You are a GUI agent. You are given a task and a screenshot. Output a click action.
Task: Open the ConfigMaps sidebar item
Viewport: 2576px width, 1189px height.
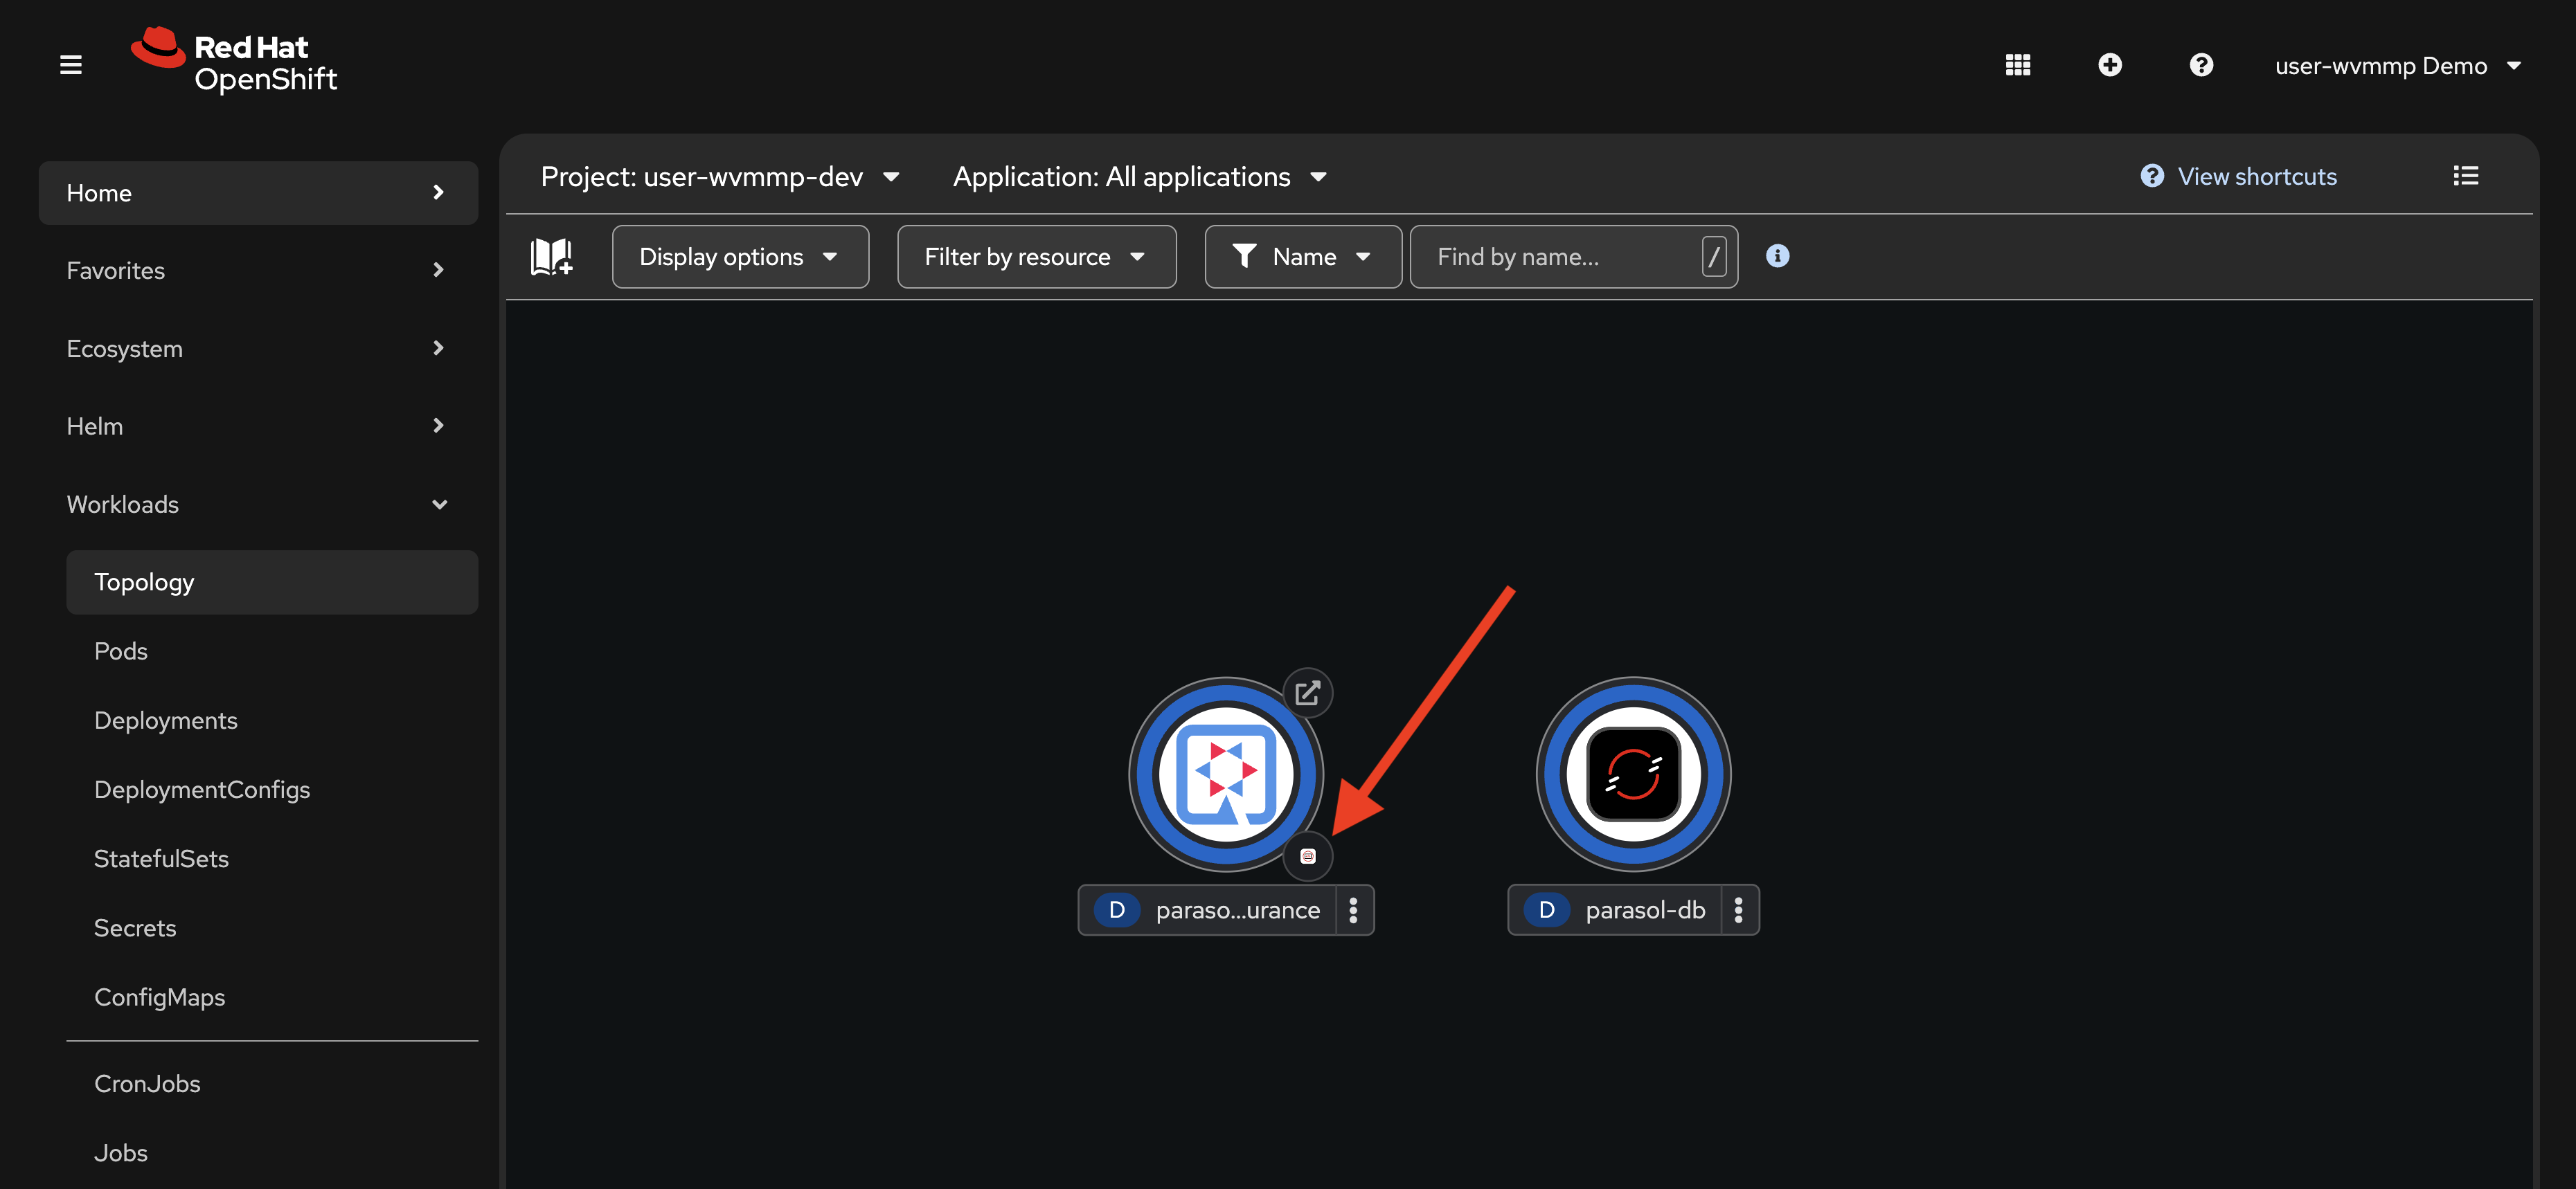(x=160, y=997)
